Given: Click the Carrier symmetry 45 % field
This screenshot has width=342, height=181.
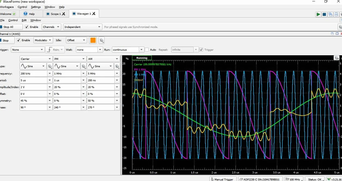Looking at the screenshot, I should (x=34, y=101).
